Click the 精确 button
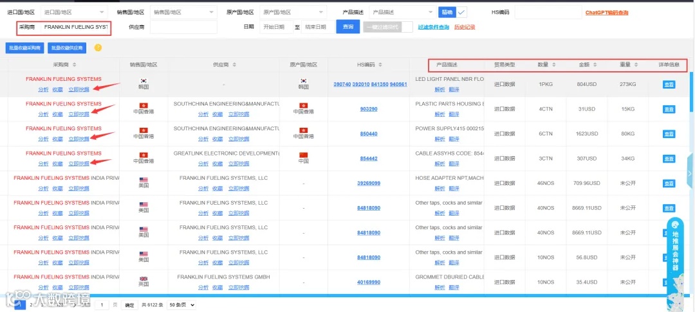Screen dimensions: 695x312 pyautogui.click(x=447, y=12)
